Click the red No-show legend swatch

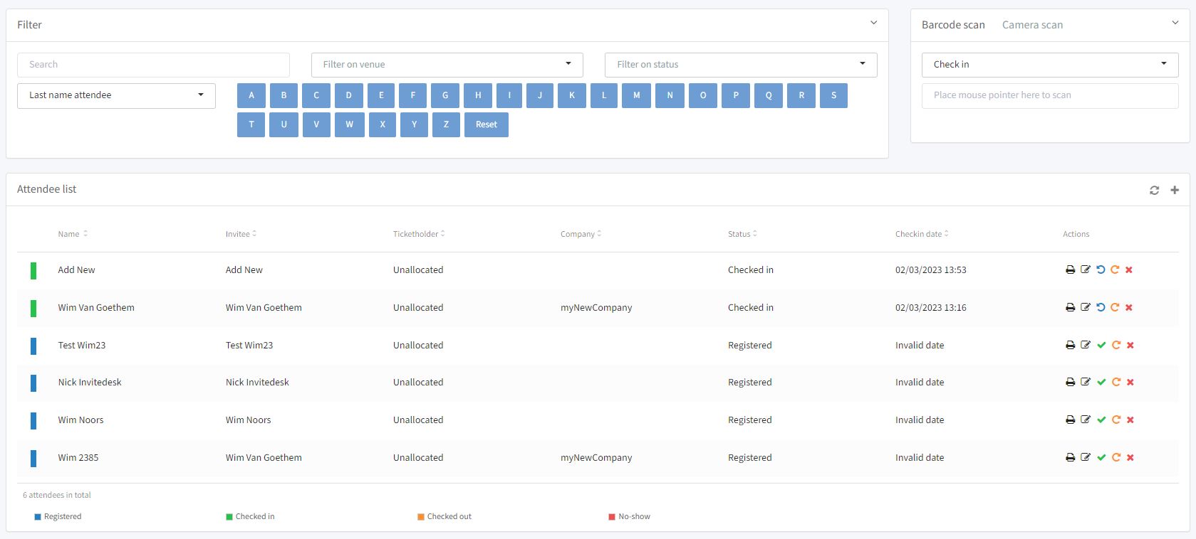tap(612, 517)
